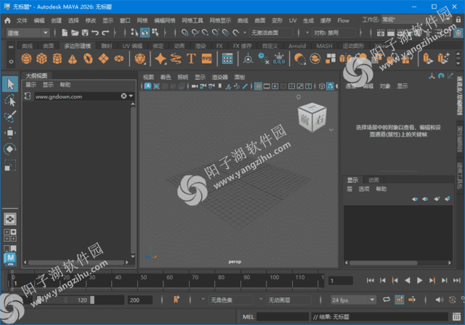
Task: Toggle audio mute speaker icon
Action: 439,300
